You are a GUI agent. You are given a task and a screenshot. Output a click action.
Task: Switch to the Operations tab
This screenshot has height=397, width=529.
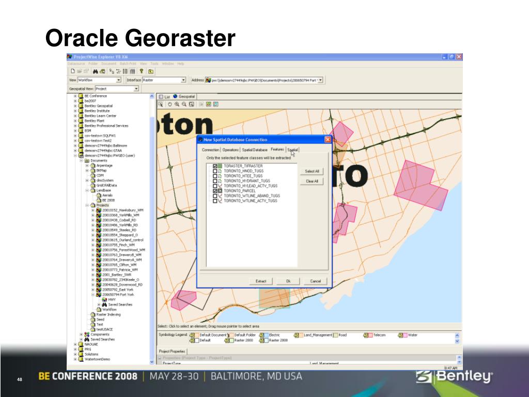click(x=230, y=149)
